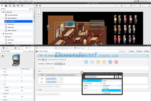Select Display Size in attribute list
Viewport: 151px width, 101px height.
(111, 86)
